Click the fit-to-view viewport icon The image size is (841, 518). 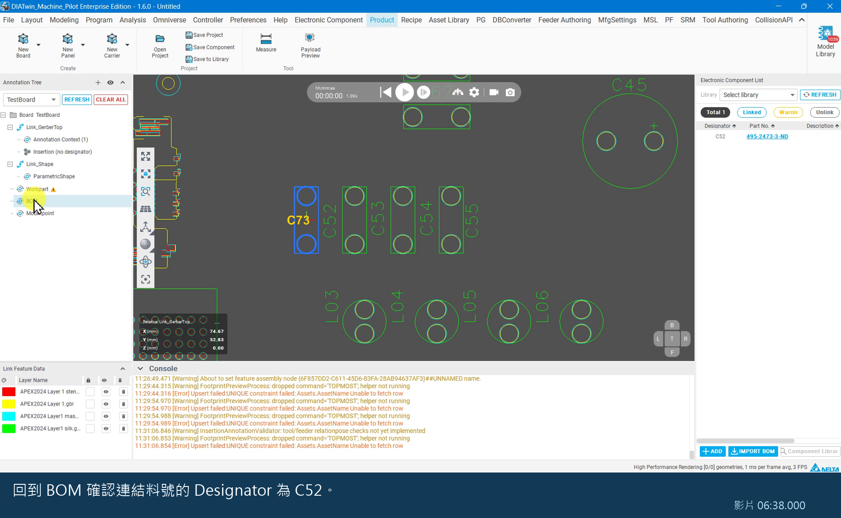pyautogui.click(x=145, y=156)
